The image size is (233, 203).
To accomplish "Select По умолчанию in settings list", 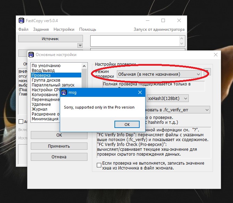I will pyautogui.click(x=56, y=66).
